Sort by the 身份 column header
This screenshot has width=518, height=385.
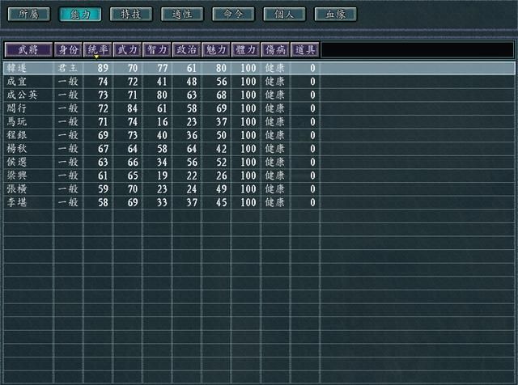tap(68, 49)
